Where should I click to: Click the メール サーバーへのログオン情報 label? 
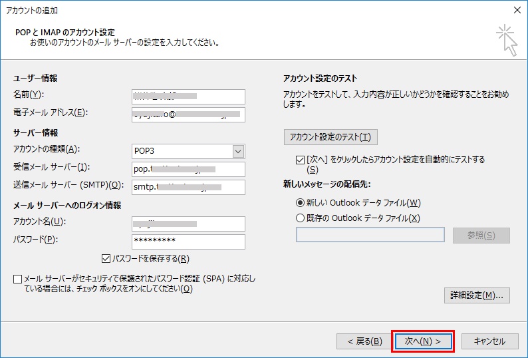coord(67,206)
